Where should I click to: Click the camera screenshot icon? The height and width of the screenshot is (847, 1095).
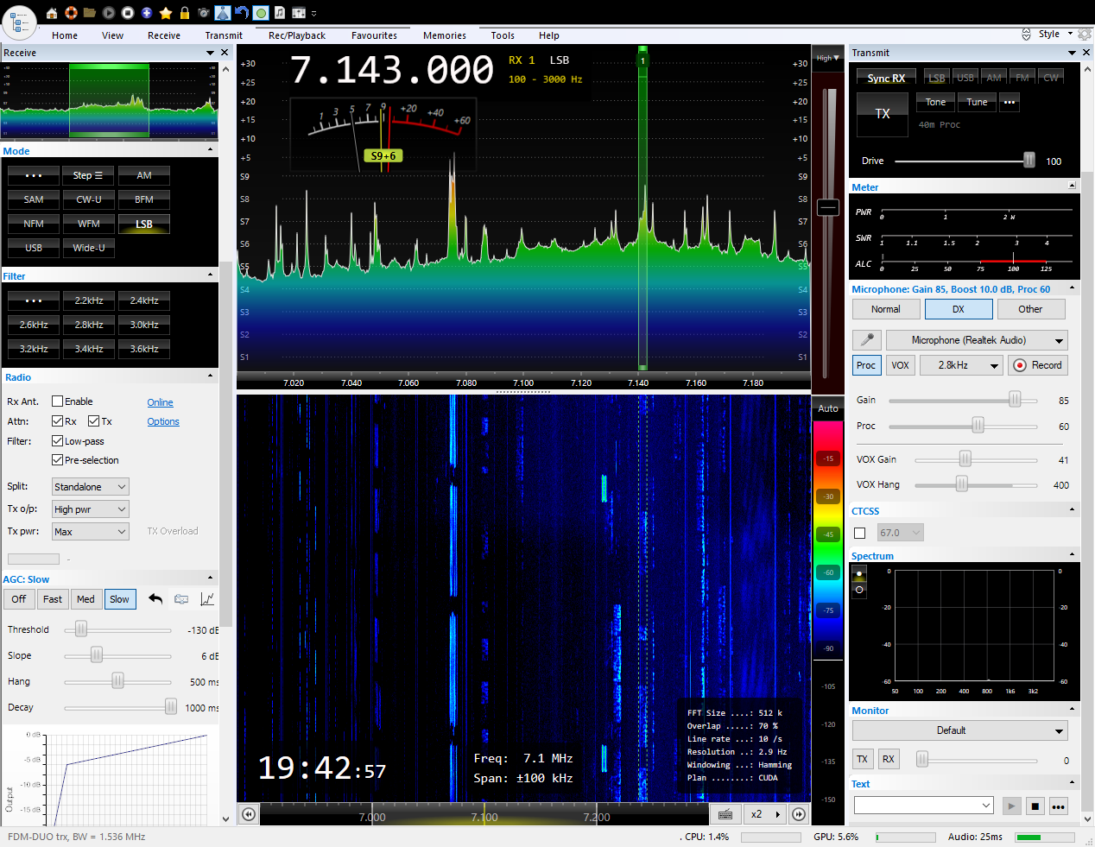(x=204, y=13)
